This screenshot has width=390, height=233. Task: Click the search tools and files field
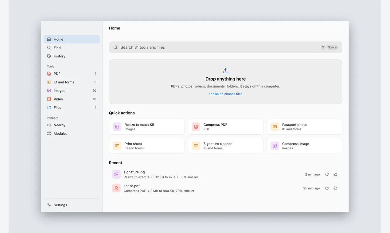point(225,47)
